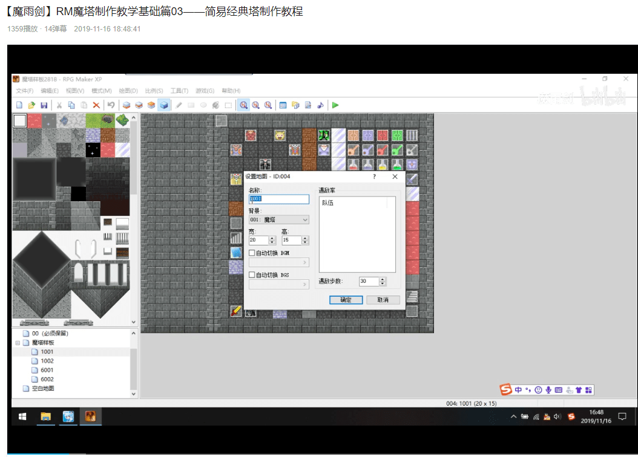Select the Rectangle drawing tool
The height and width of the screenshot is (457, 638).
191,105
